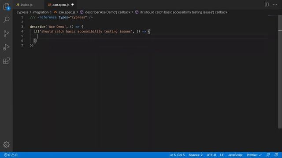
Task: Click on 'Axe Demo' string in line 3
Action: pyautogui.click(x=56, y=27)
